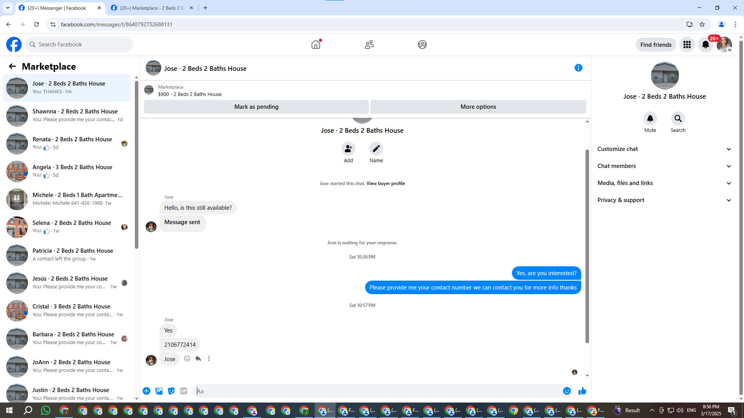744x418 pixels.
Task: Open the Friends icon in top navigation
Action: click(x=369, y=45)
